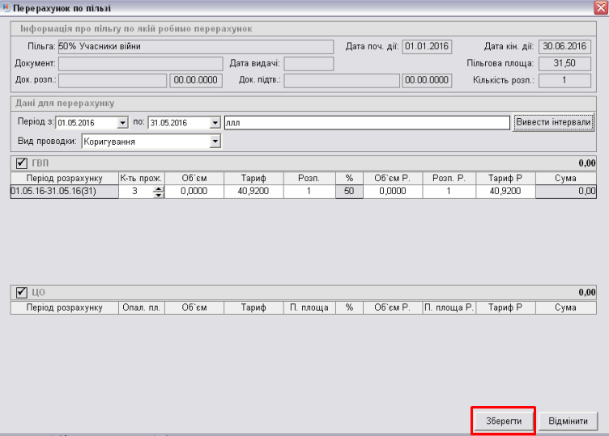The height and width of the screenshot is (436, 609).
Task: Click the Тариф Р cell in ГВП row
Action: (x=505, y=192)
